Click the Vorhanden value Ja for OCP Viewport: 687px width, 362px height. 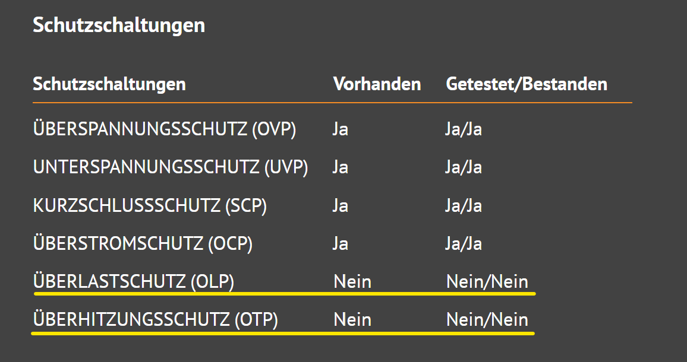click(x=341, y=244)
